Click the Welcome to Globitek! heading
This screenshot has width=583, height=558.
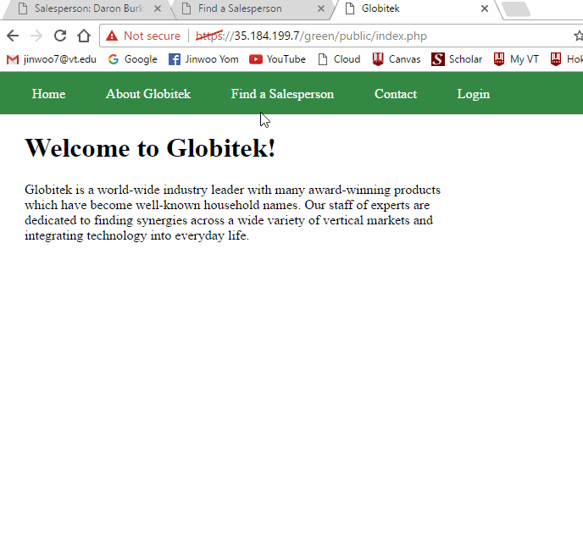click(x=150, y=148)
